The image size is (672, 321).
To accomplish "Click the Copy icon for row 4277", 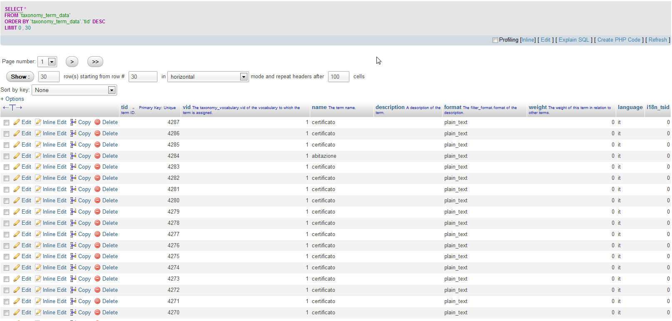I will pyautogui.click(x=73, y=234).
